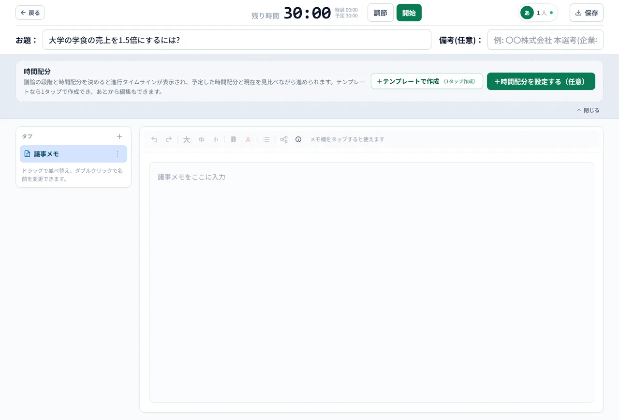
Task: Click the undo arrow icon
Action: coord(154,139)
